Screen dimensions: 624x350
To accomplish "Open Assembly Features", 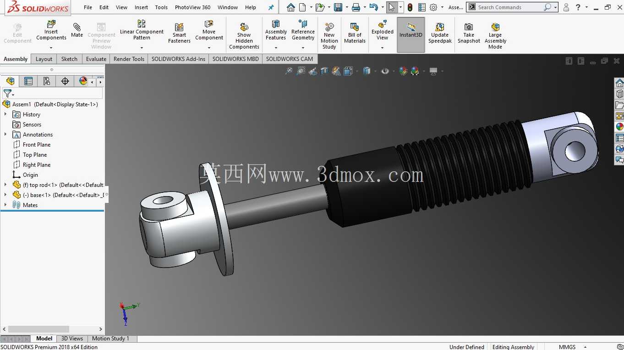I will pos(276,30).
